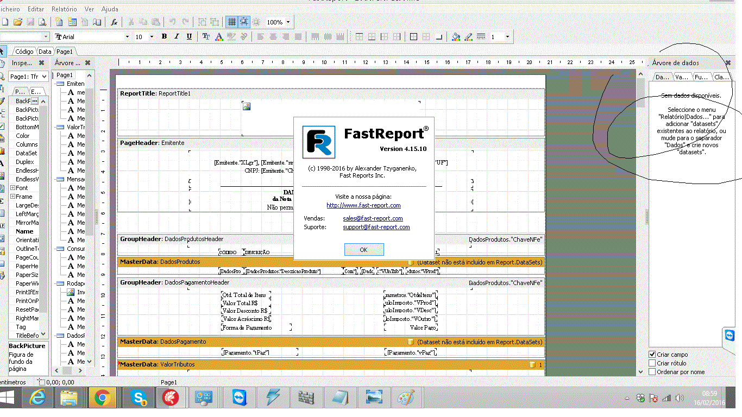
Task: Open the fx variables editor
Action: [114, 22]
